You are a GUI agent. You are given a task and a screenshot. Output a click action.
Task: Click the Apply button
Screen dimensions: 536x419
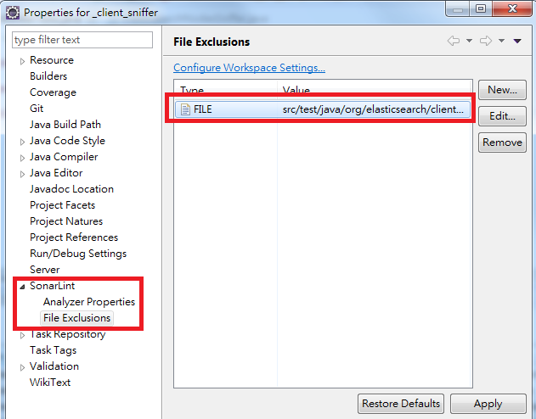pyautogui.click(x=488, y=404)
